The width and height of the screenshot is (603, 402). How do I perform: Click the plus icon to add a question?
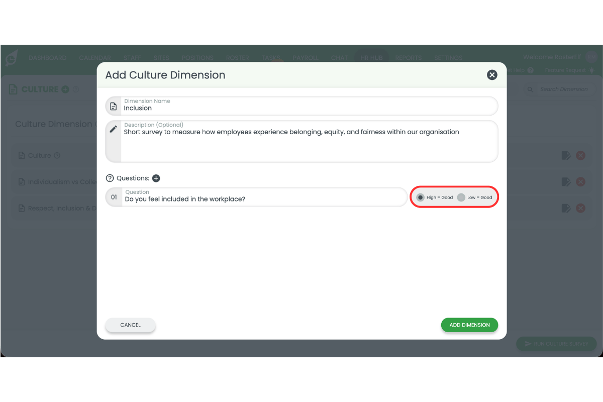point(156,178)
